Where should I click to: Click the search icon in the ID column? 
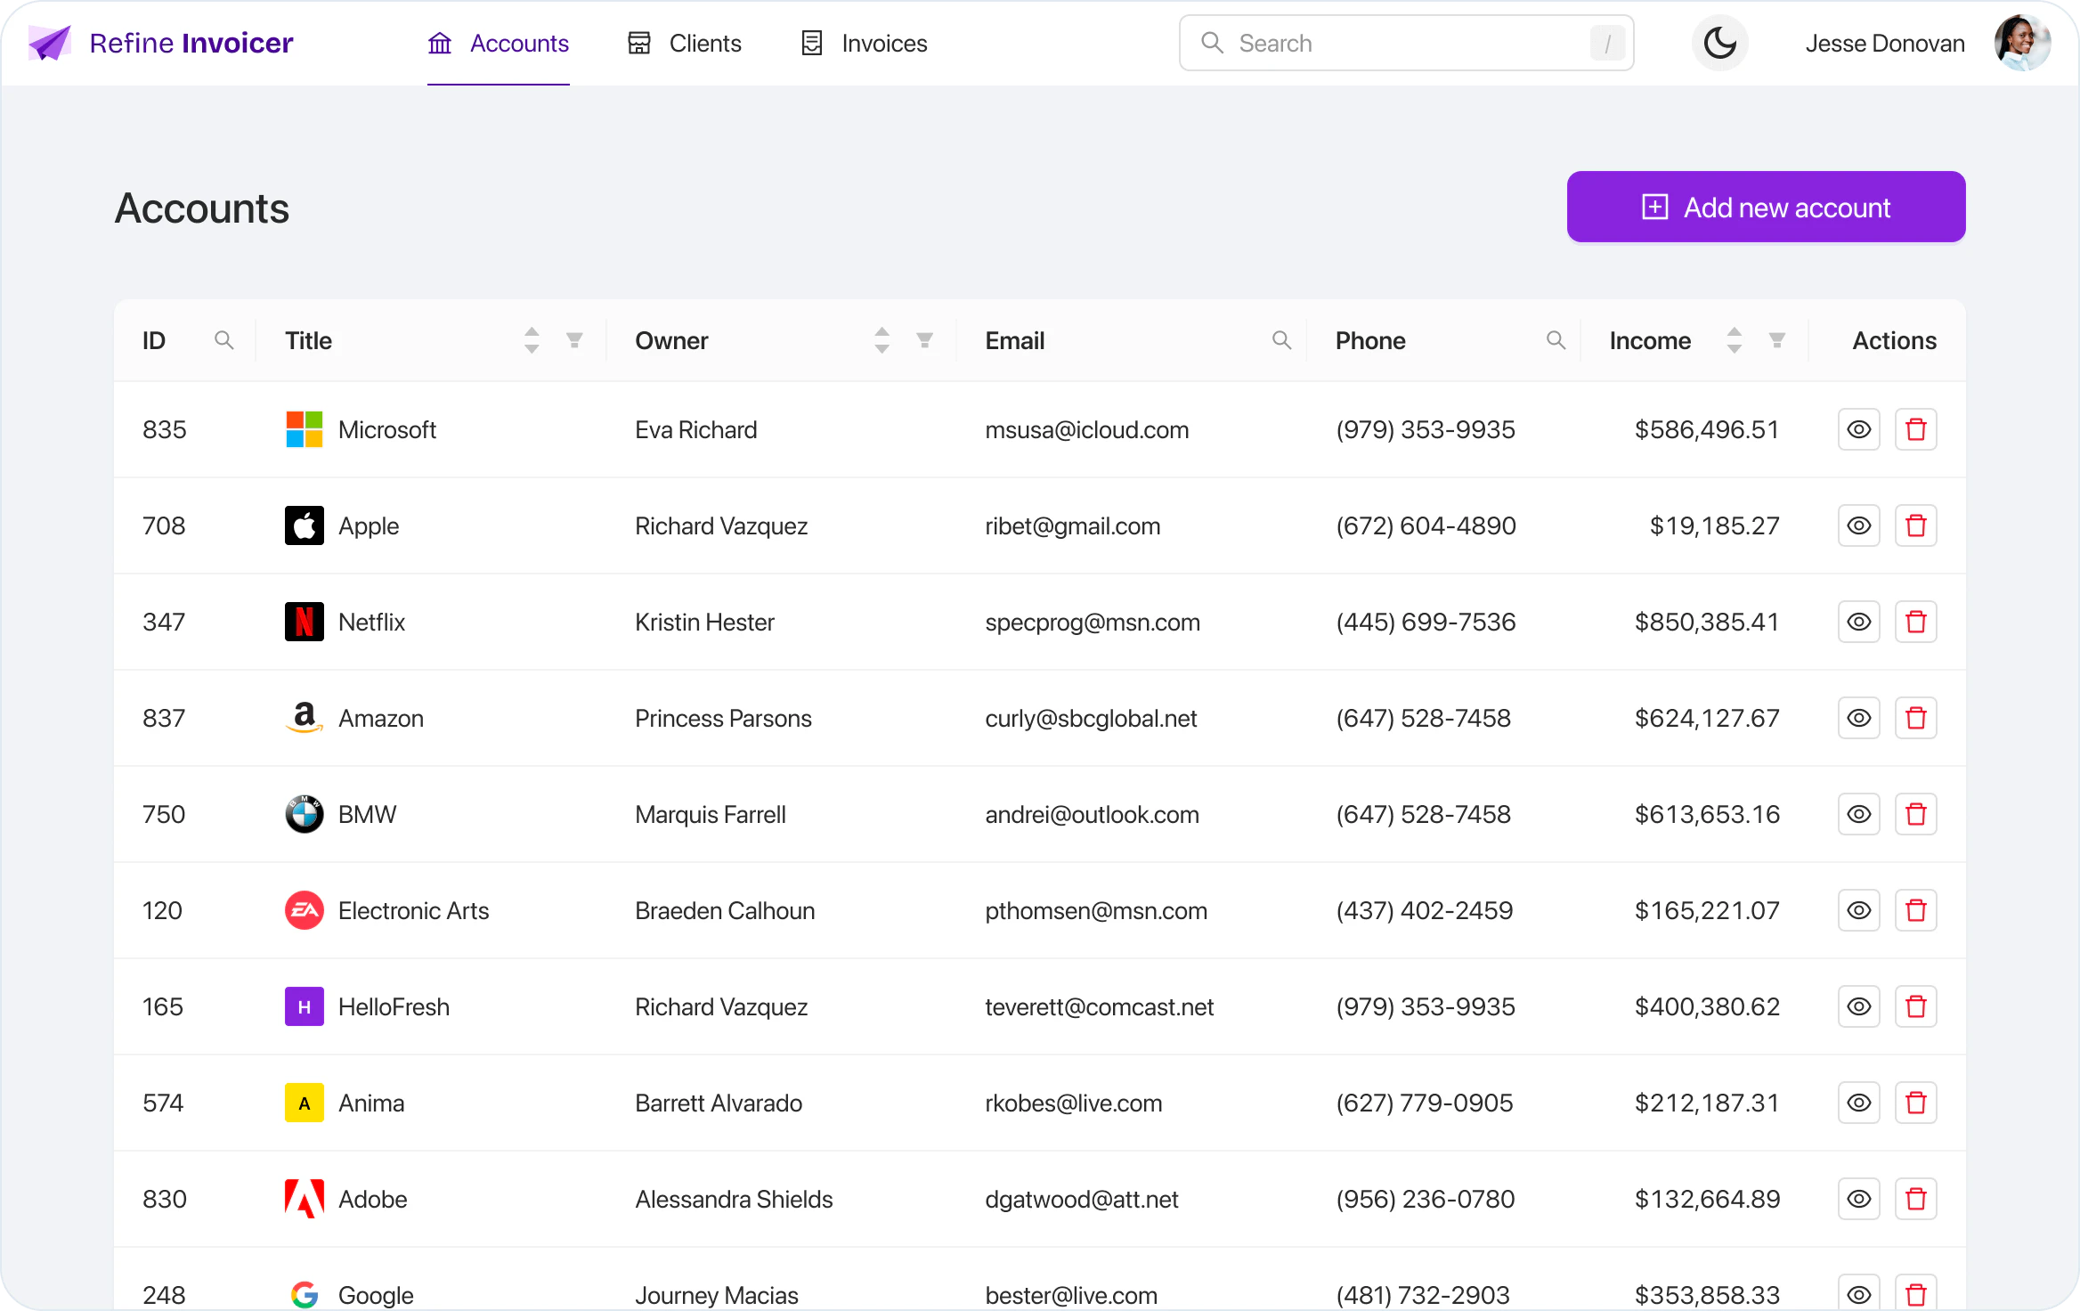[x=223, y=339]
